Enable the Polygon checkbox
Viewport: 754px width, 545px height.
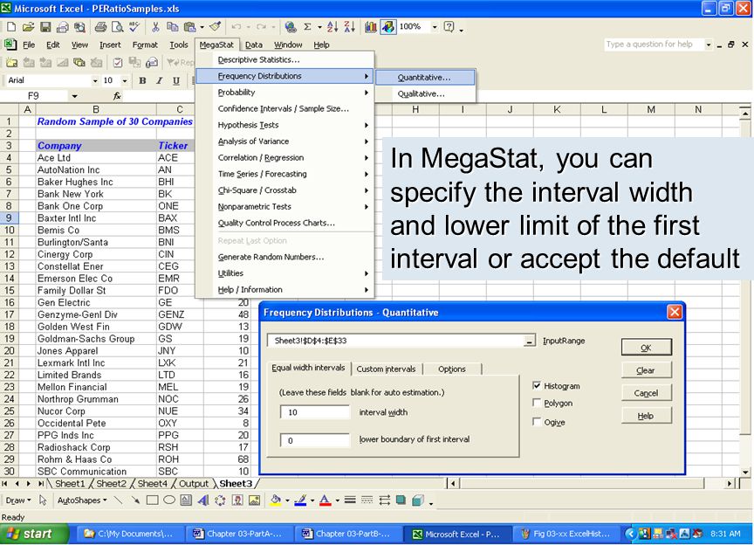537,403
